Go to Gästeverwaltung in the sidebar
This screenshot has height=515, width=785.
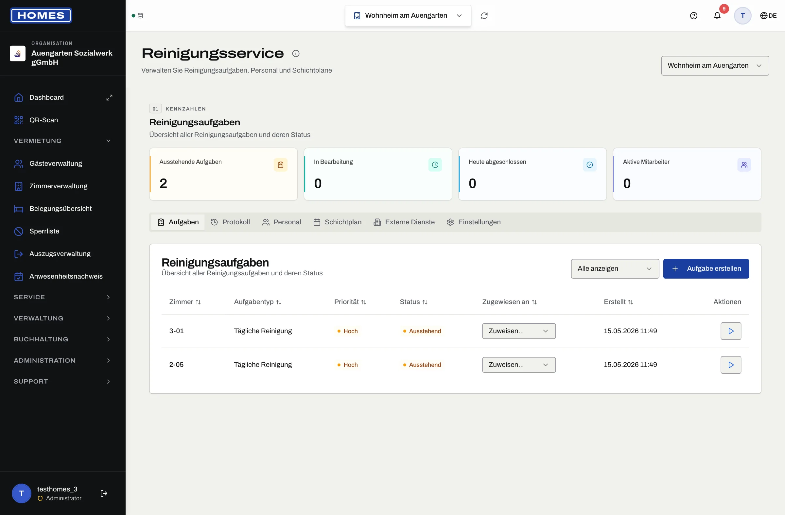[62, 163]
